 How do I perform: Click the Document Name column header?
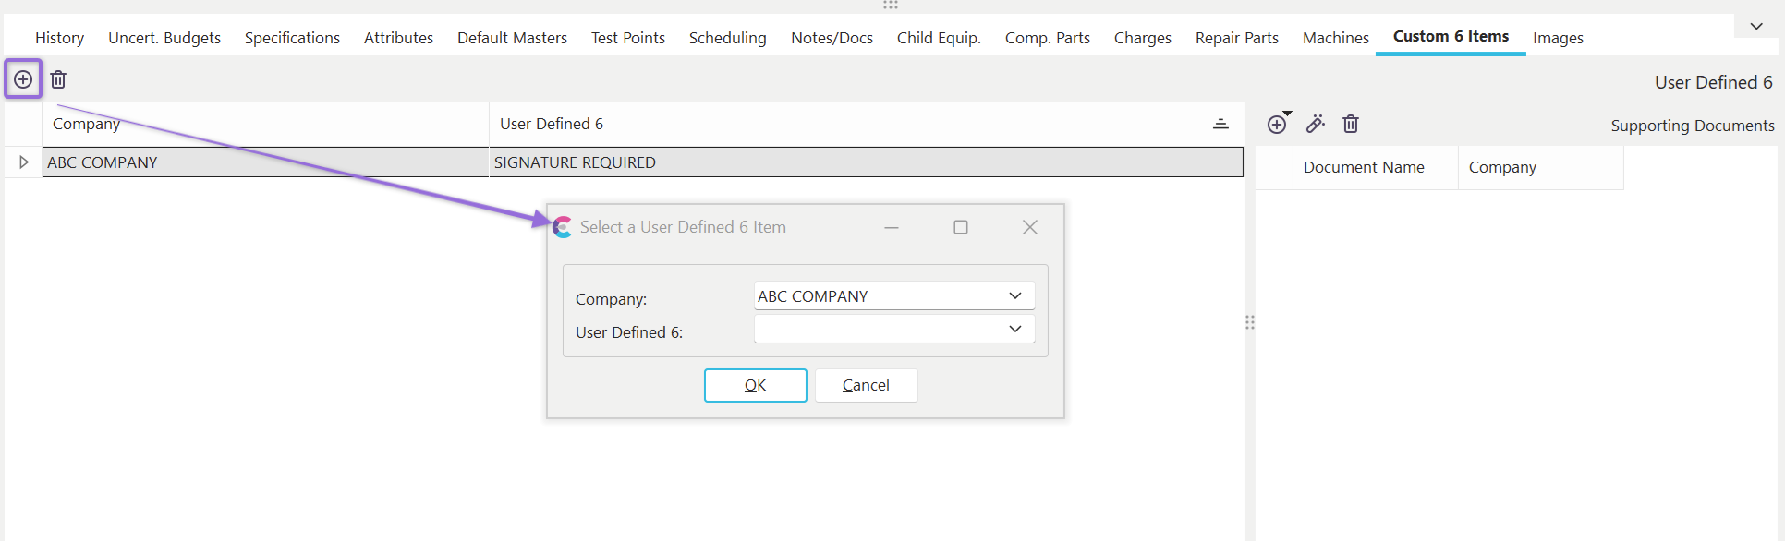click(1364, 167)
